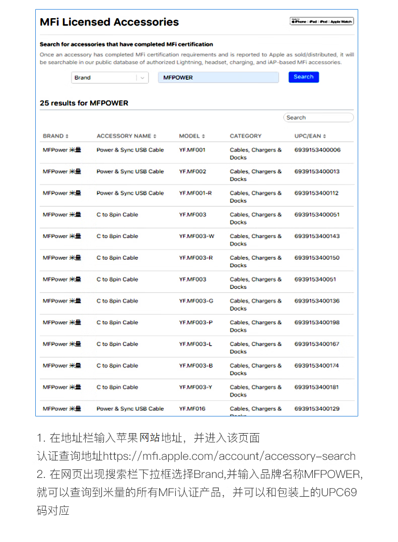Select model cell YF.MF003-L

195,344
